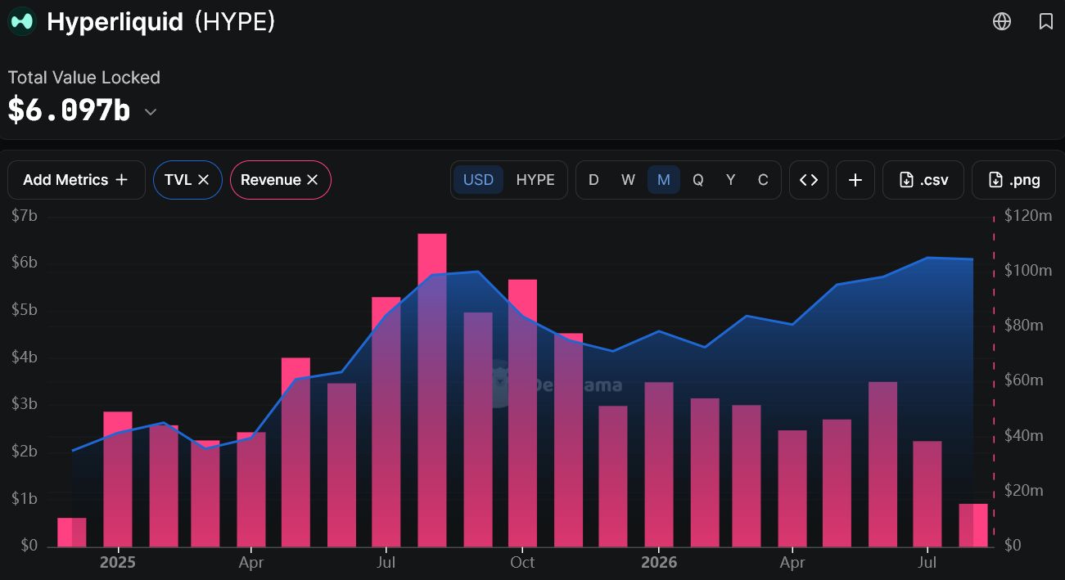Screen dimensions: 1065x580
Task: Open the Add Metrics menu
Action: [x=76, y=180]
